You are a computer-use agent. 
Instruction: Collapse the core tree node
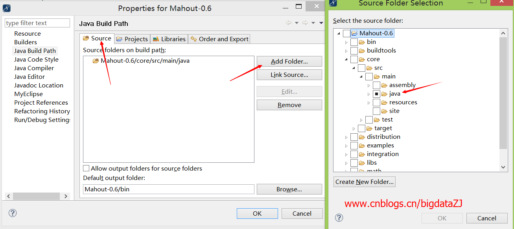(x=346, y=60)
